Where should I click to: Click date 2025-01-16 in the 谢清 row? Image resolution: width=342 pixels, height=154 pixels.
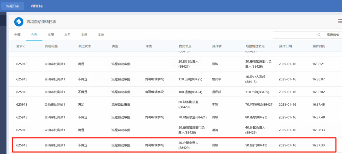click(288, 130)
